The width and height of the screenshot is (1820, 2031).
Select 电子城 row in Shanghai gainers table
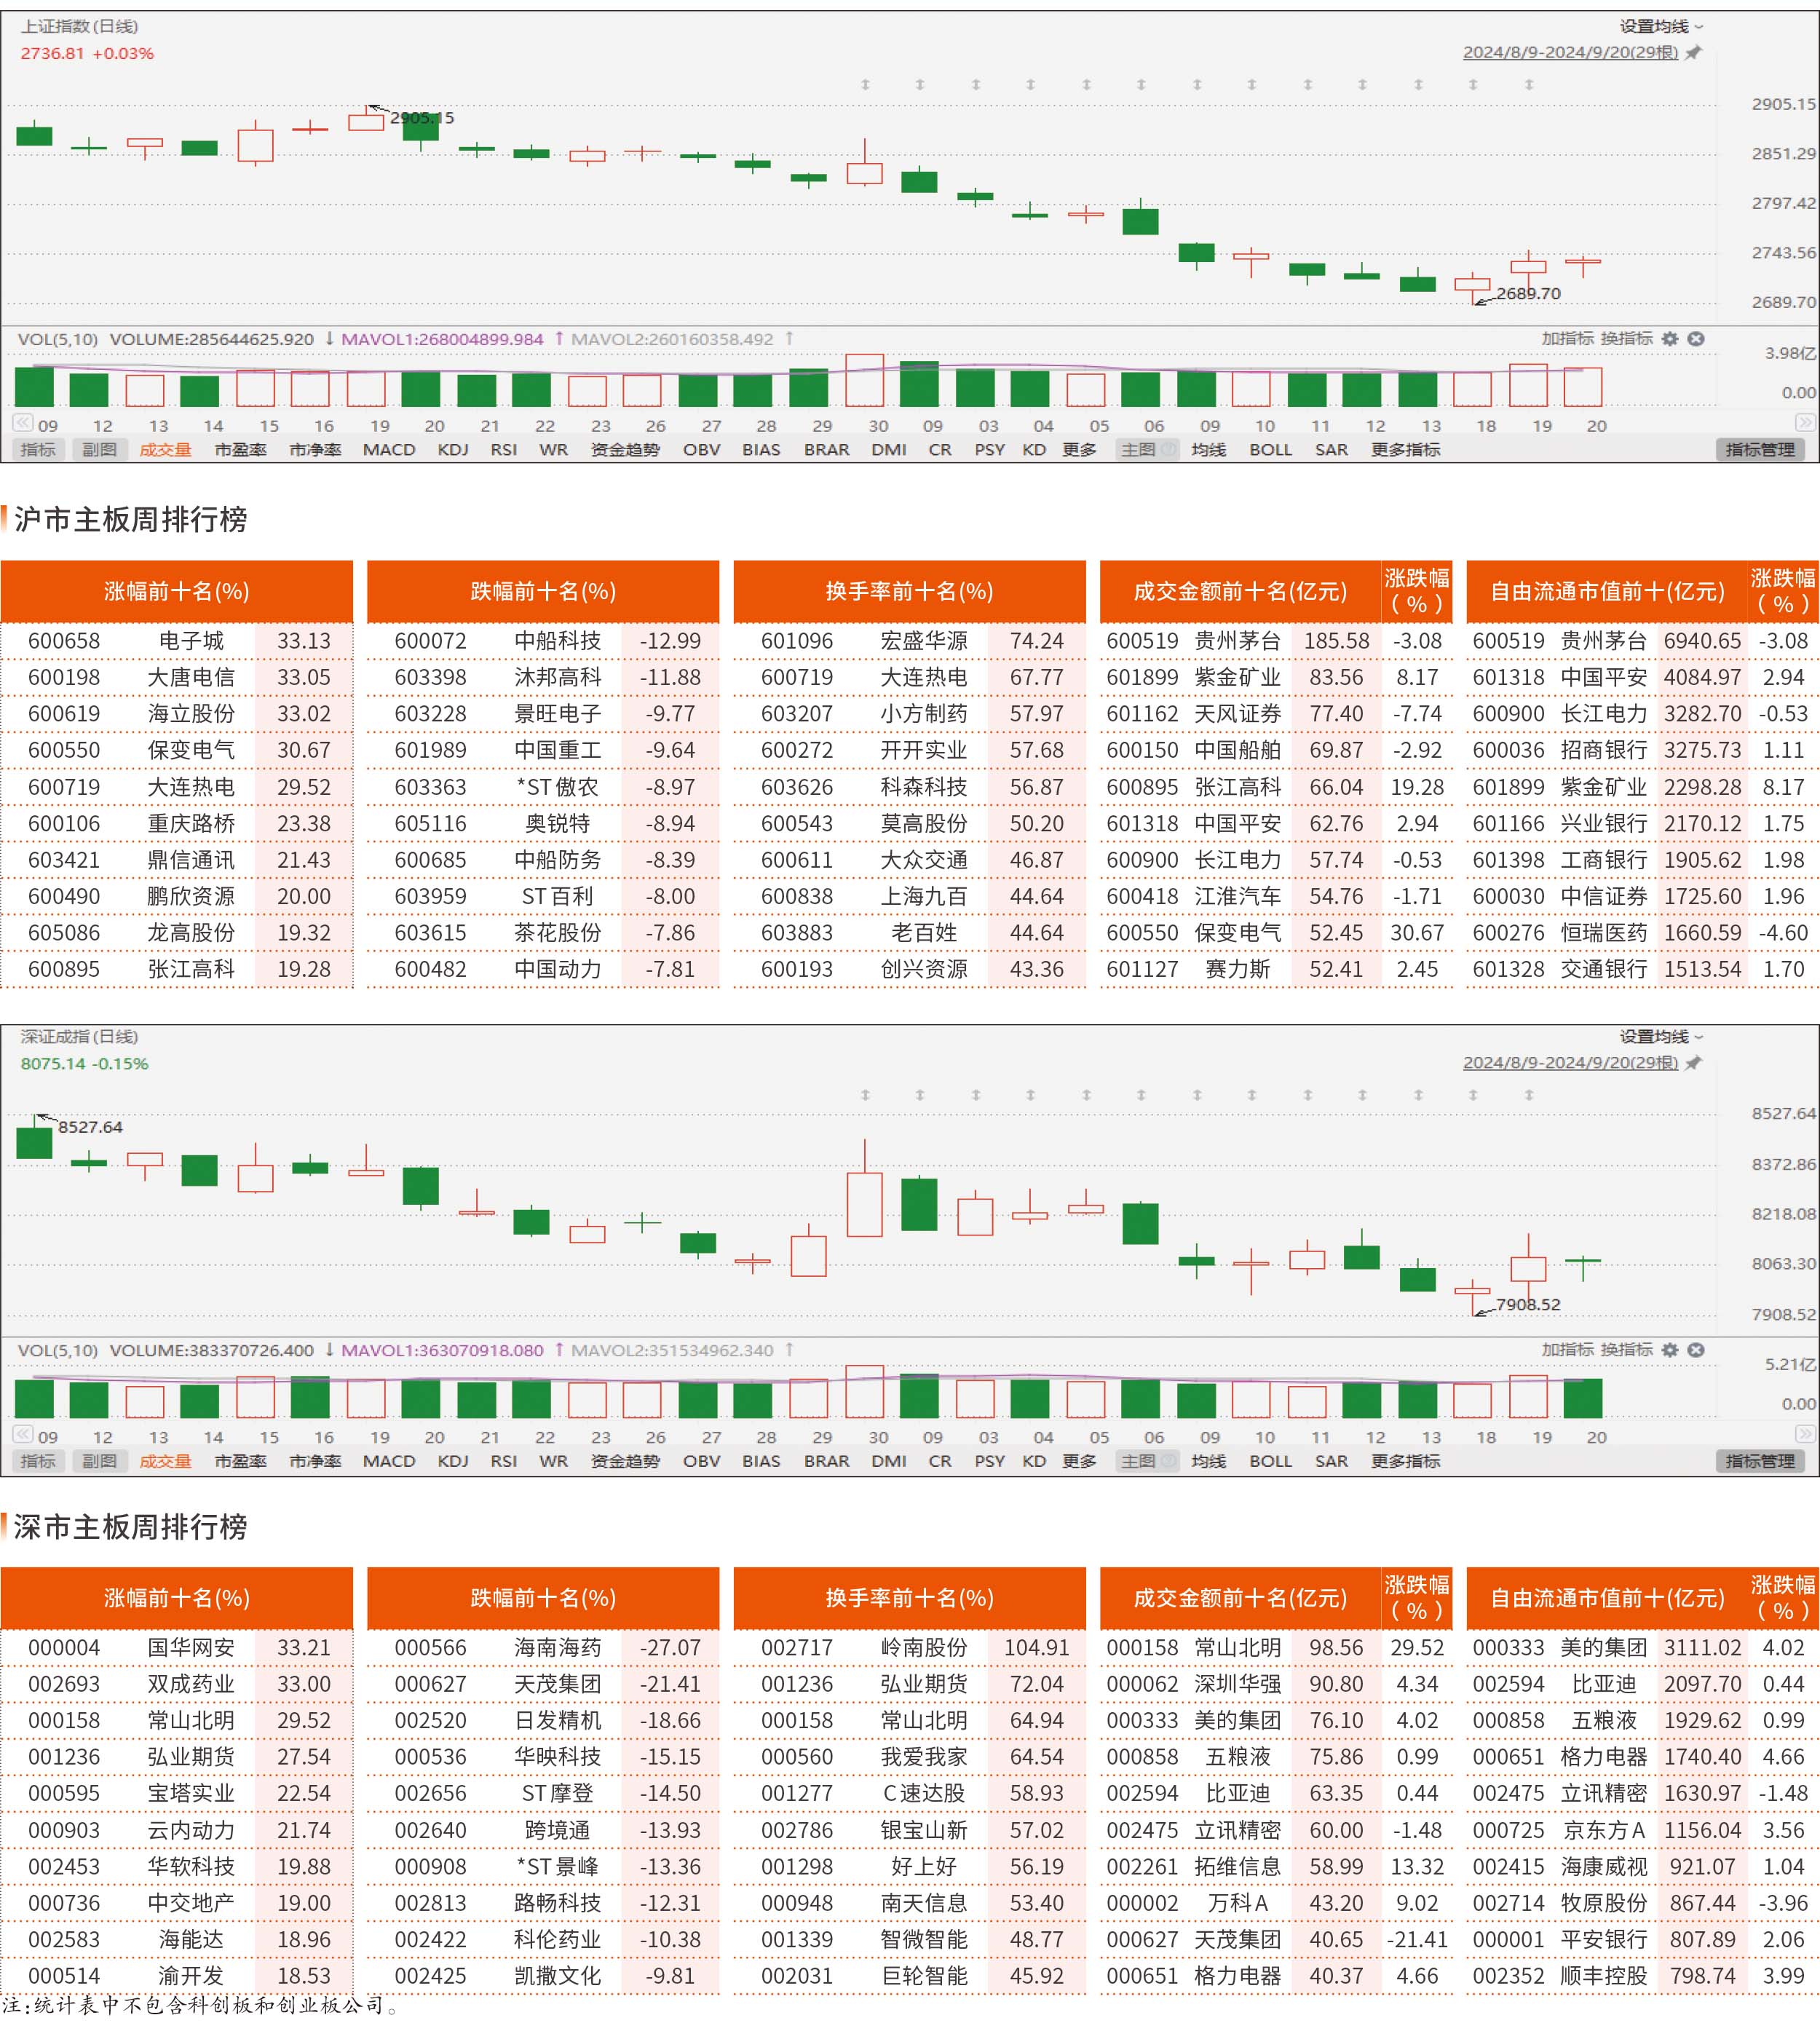[x=177, y=641]
